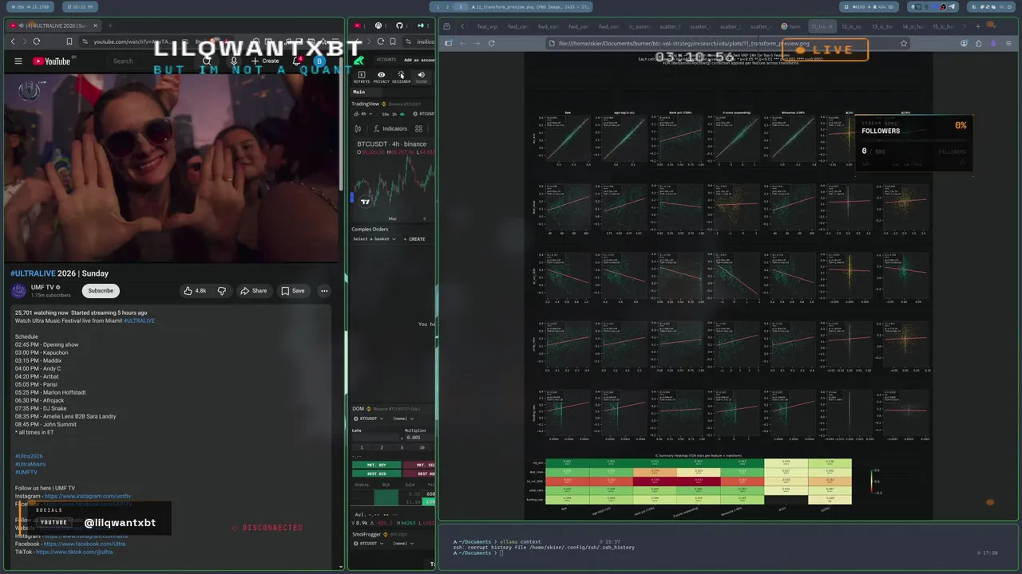The width and height of the screenshot is (1022, 574).
Task: Toggle Sound in trading app
Action: pyautogui.click(x=421, y=77)
